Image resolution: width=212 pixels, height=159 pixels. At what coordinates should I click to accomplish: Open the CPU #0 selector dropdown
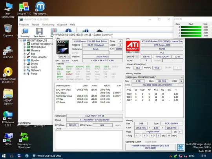coord(64,57)
